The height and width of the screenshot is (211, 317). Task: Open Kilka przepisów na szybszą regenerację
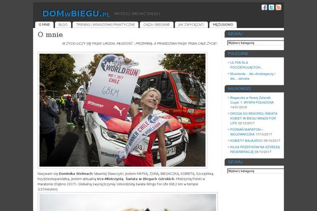(255, 149)
